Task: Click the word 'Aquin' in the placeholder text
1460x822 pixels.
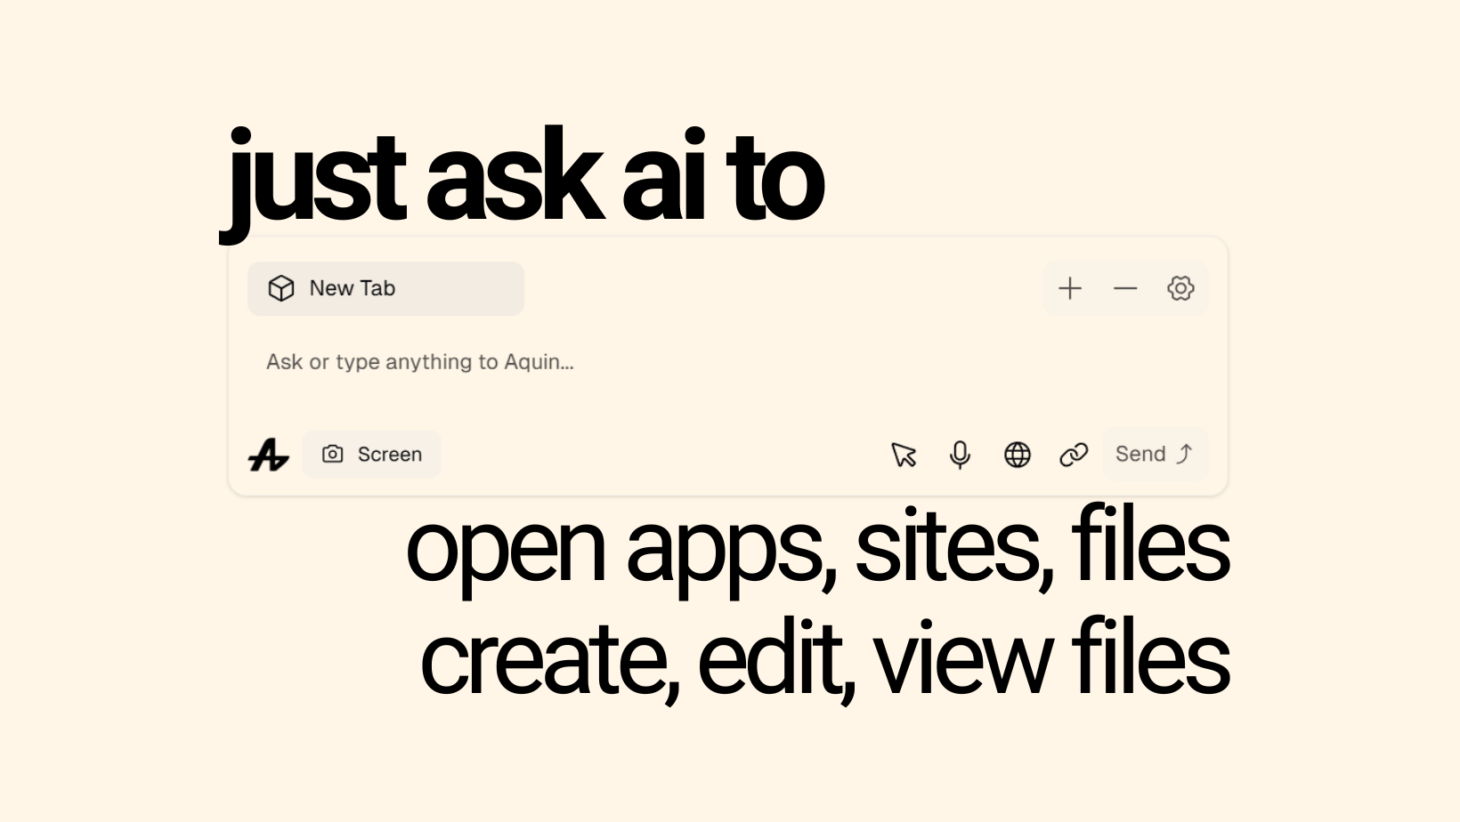Action: [538, 362]
